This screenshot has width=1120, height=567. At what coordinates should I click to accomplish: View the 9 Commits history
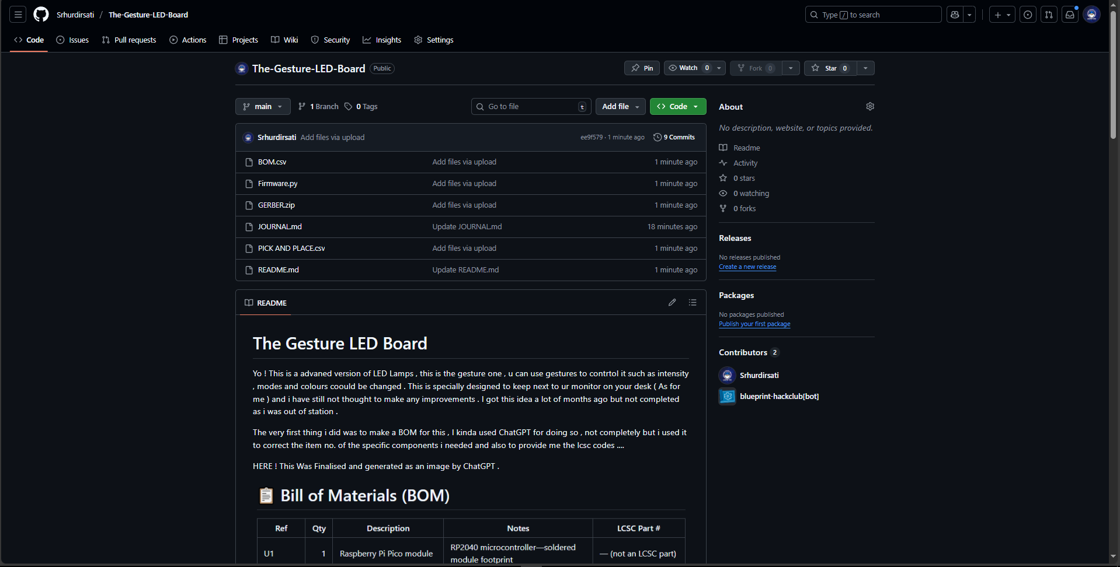point(674,137)
